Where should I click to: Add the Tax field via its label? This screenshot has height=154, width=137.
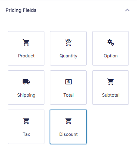tap(26, 134)
